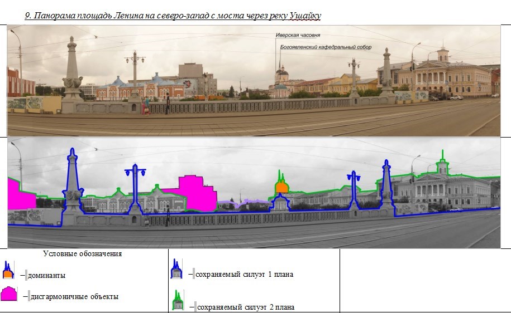Click the 'Иверская часовня' label
The width and height of the screenshot is (511, 313).
pyautogui.click(x=298, y=35)
